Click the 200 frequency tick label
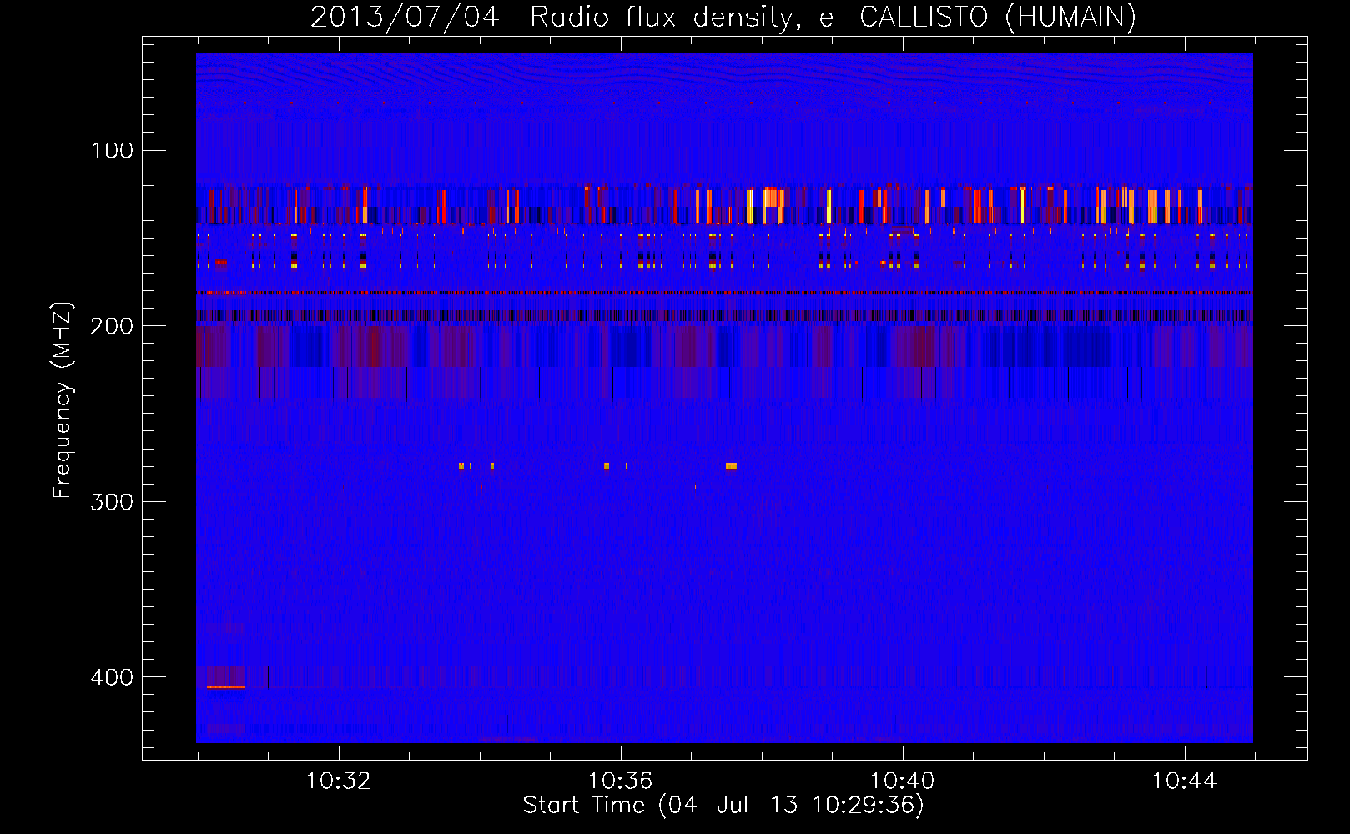Image resolution: width=1350 pixels, height=834 pixels. pyautogui.click(x=112, y=326)
